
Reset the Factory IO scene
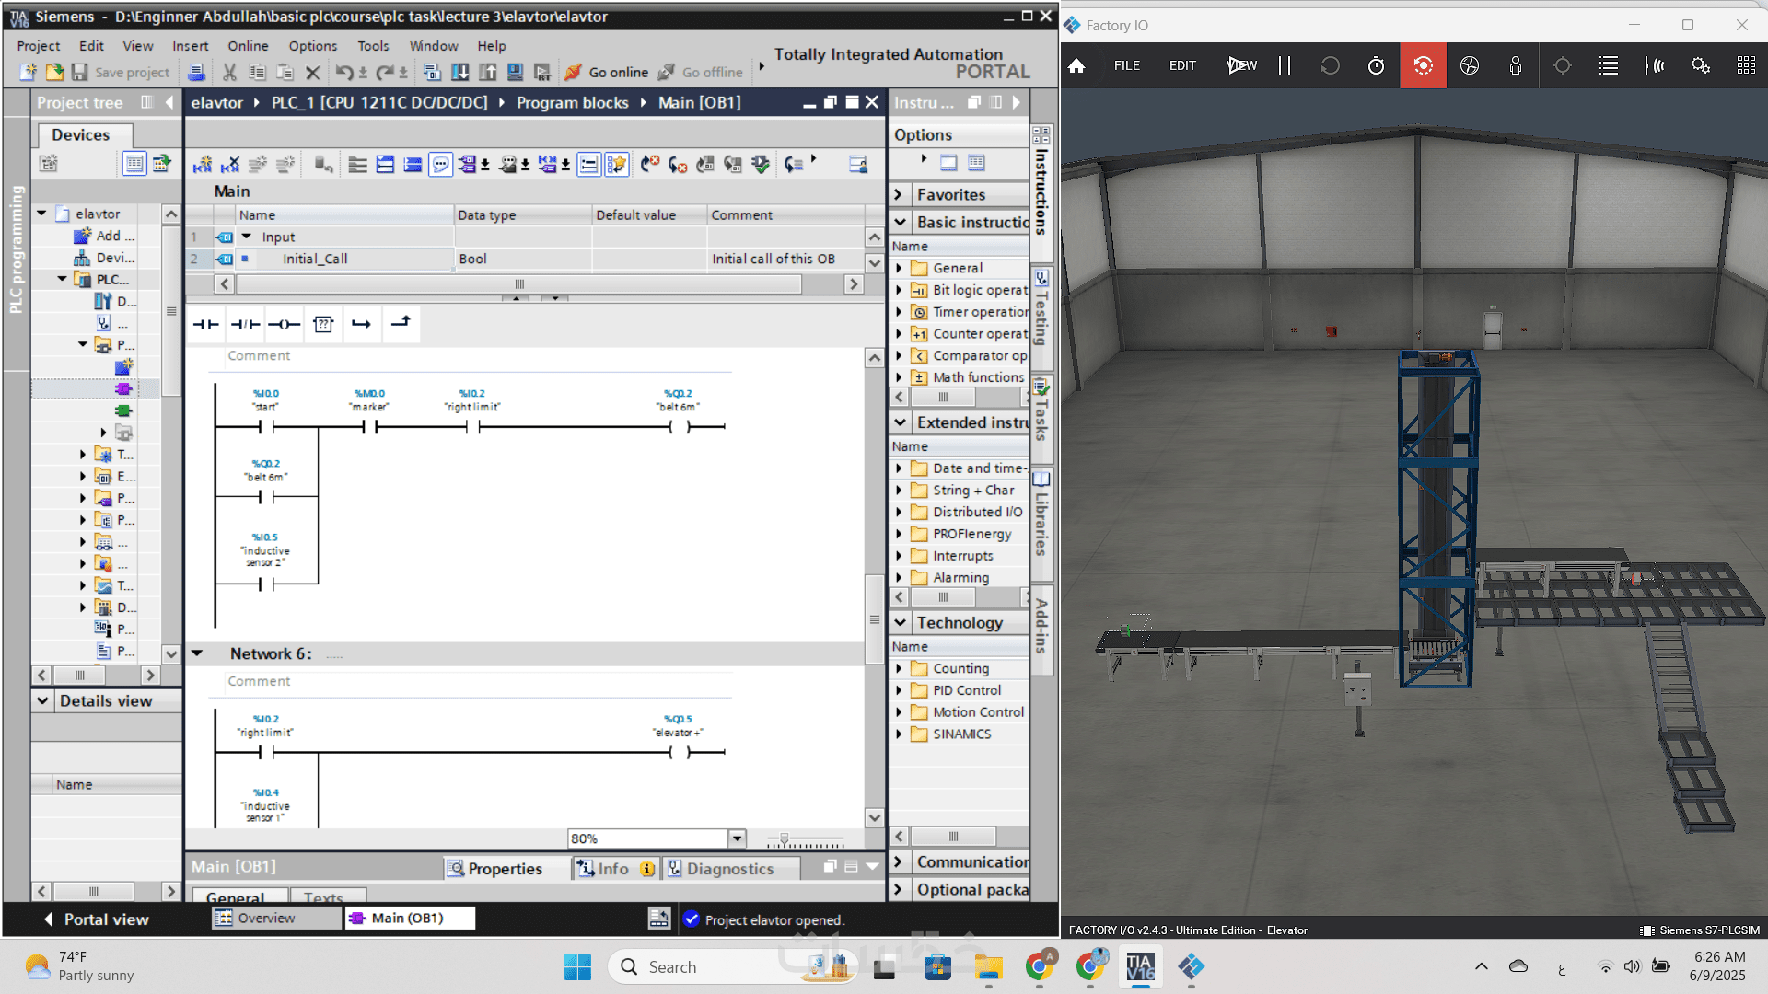[x=1330, y=65]
